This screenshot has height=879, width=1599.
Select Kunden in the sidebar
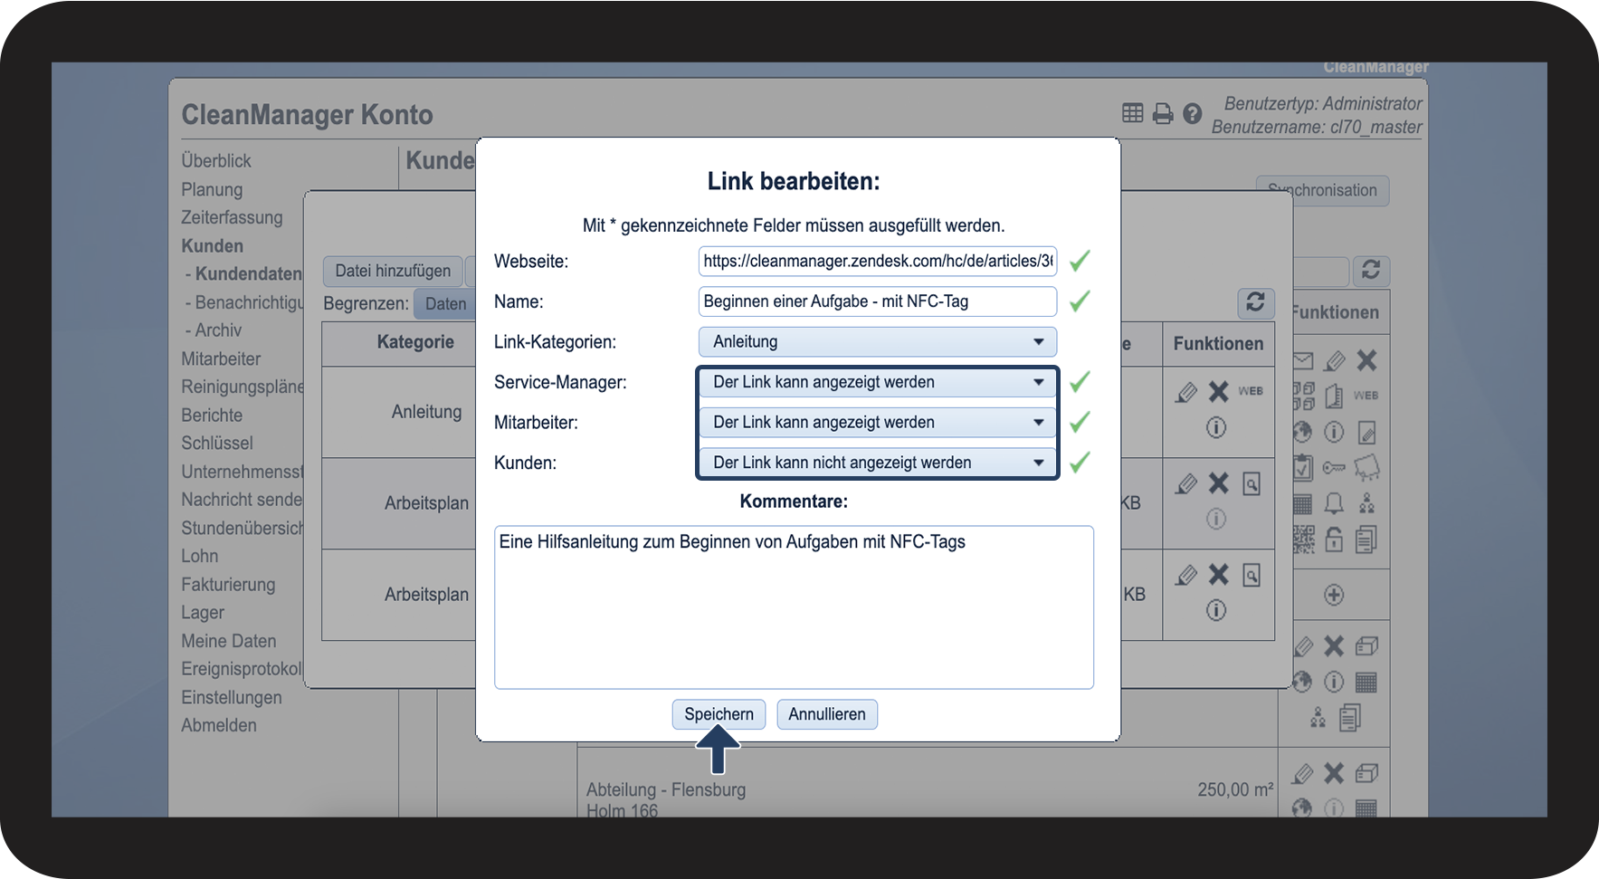(x=212, y=245)
